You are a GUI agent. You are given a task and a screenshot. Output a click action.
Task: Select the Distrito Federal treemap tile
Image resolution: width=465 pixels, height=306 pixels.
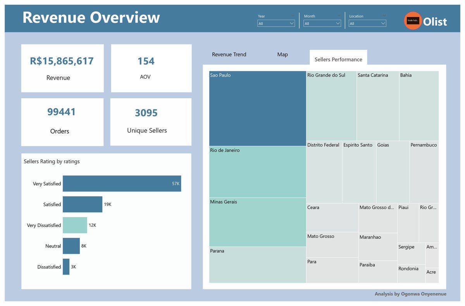coord(324,172)
